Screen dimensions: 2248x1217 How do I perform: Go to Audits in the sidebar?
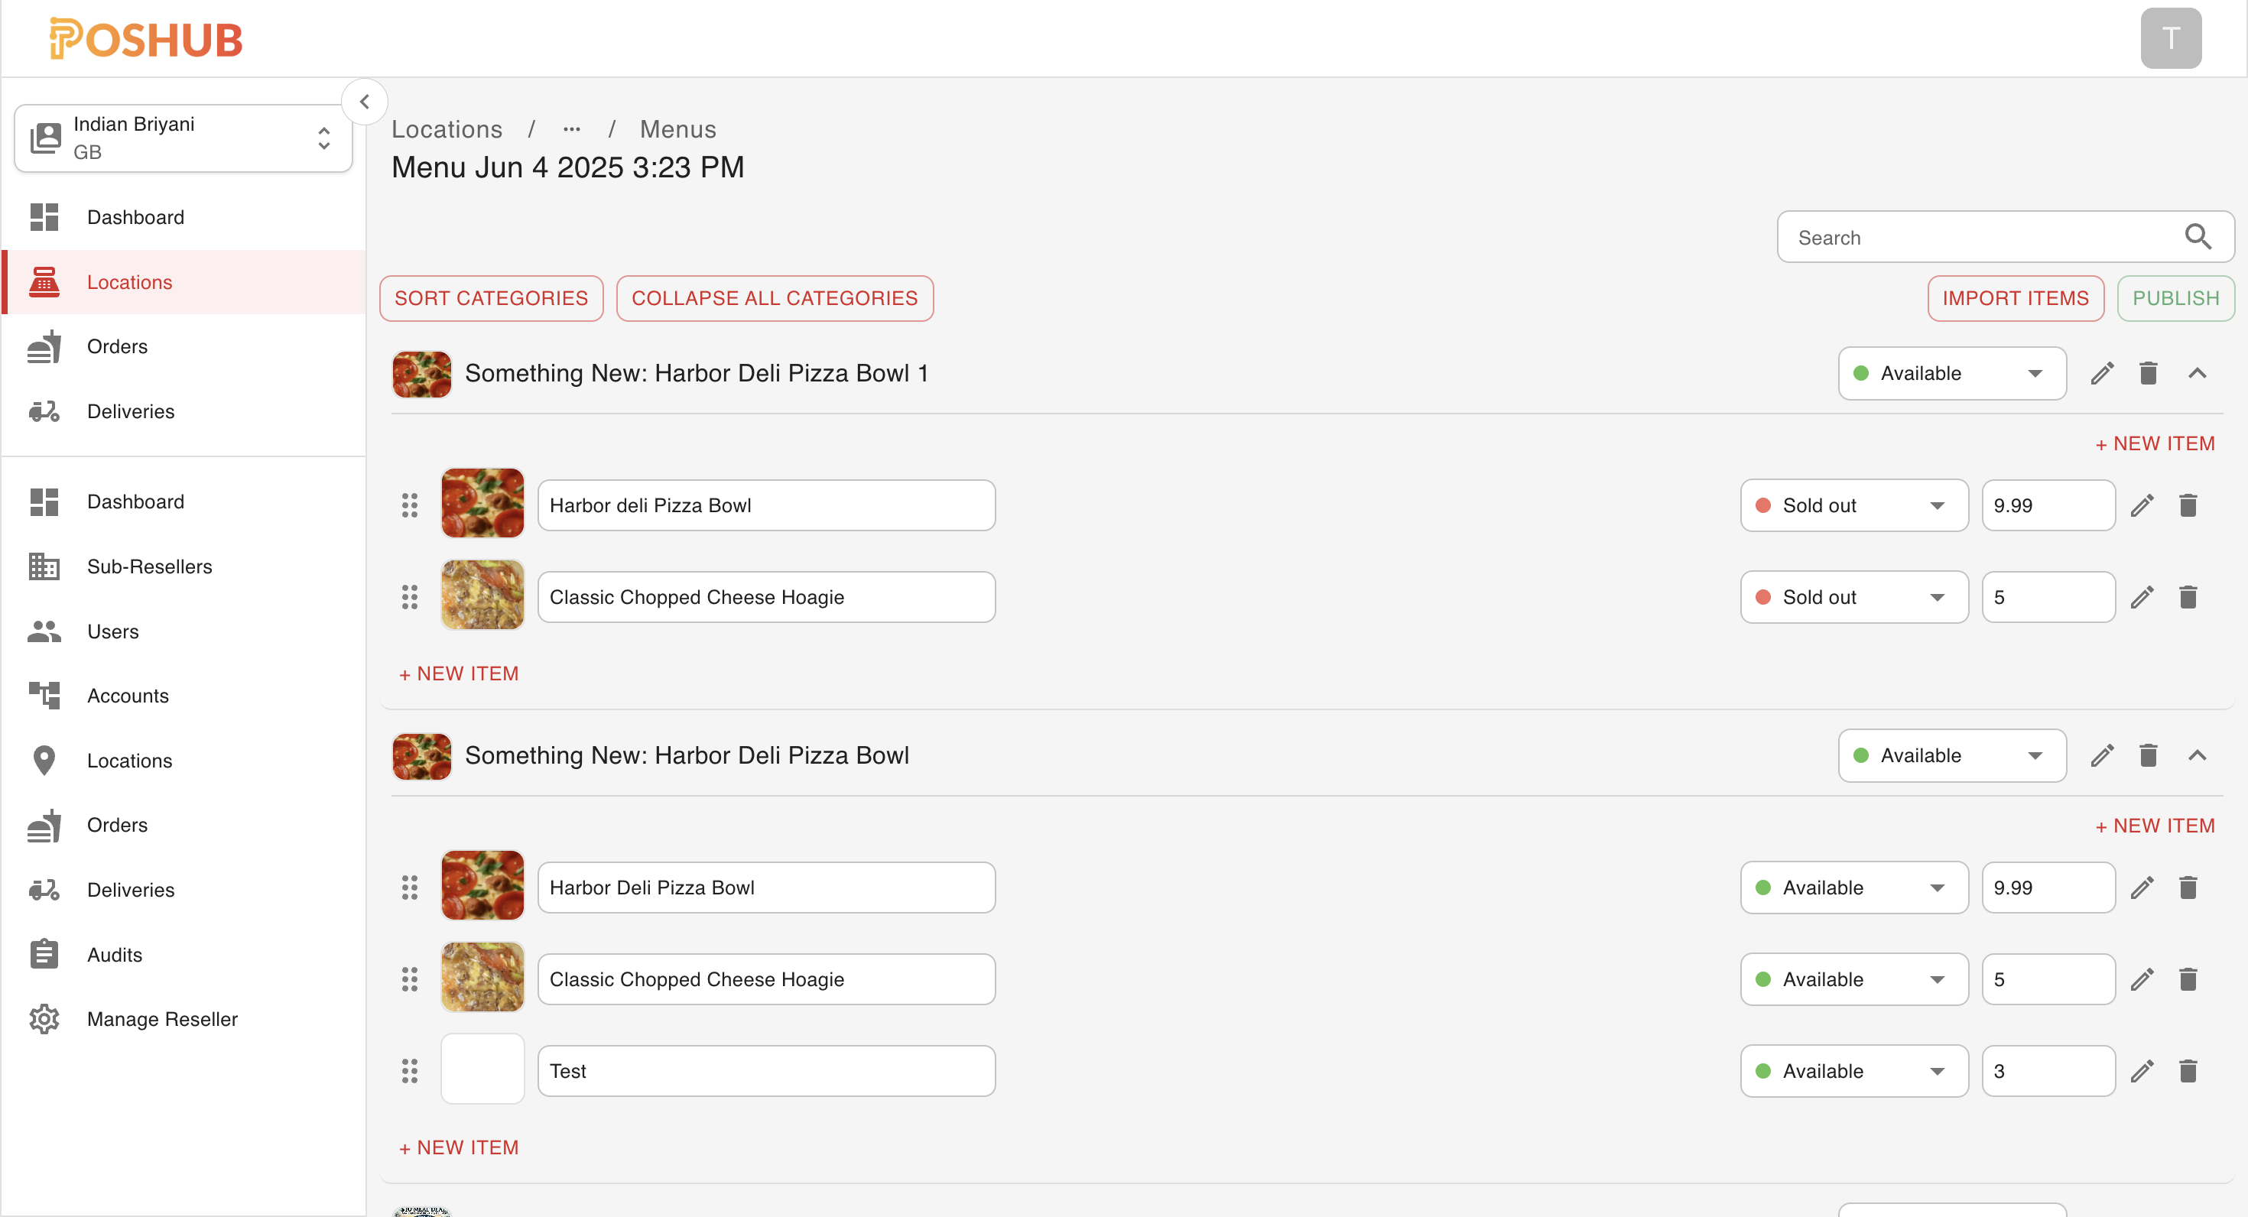115,956
